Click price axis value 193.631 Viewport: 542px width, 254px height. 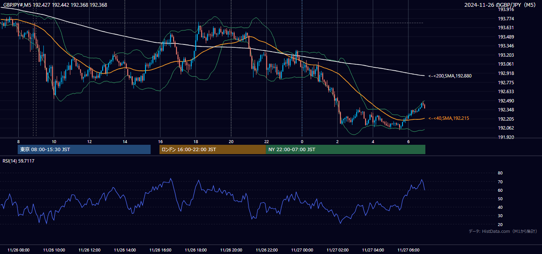click(506, 28)
